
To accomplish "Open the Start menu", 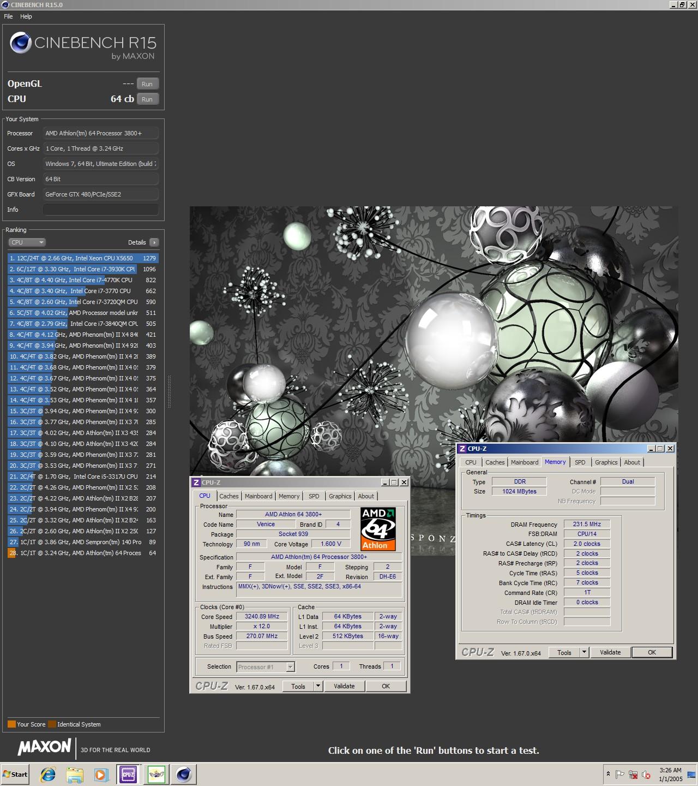I will 15,774.
